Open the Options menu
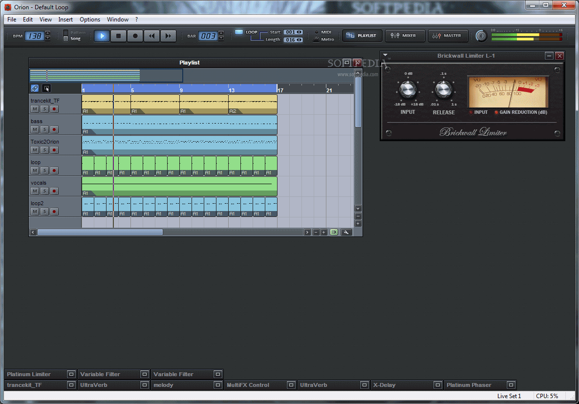This screenshot has width=579, height=404. (90, 20)
